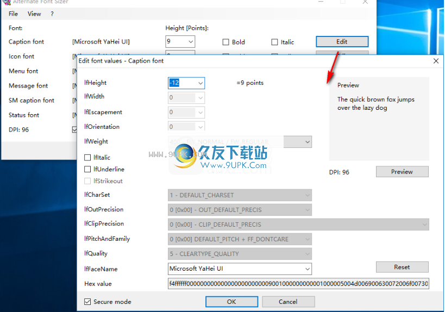Open the lfOutPrecision dropdown

pyautogui.click(x=240, y=210)
